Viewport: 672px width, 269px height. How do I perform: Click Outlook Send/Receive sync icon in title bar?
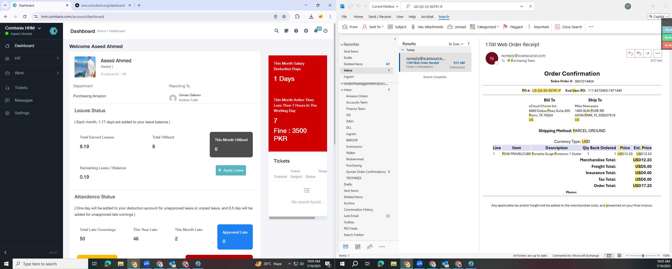click(x=350, y=6)
